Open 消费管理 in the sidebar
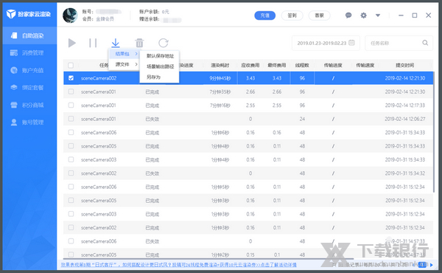 (x=29, y=53)
